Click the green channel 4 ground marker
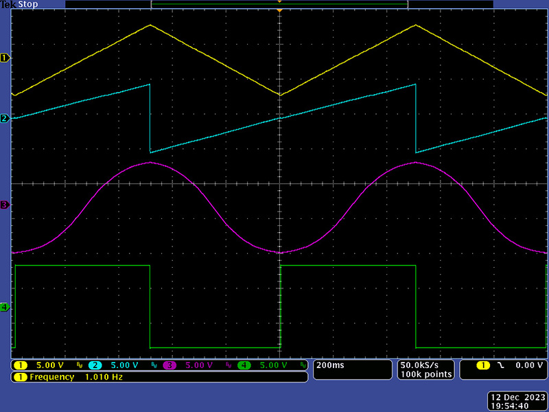Screen dimensions: 549x412 5,307
